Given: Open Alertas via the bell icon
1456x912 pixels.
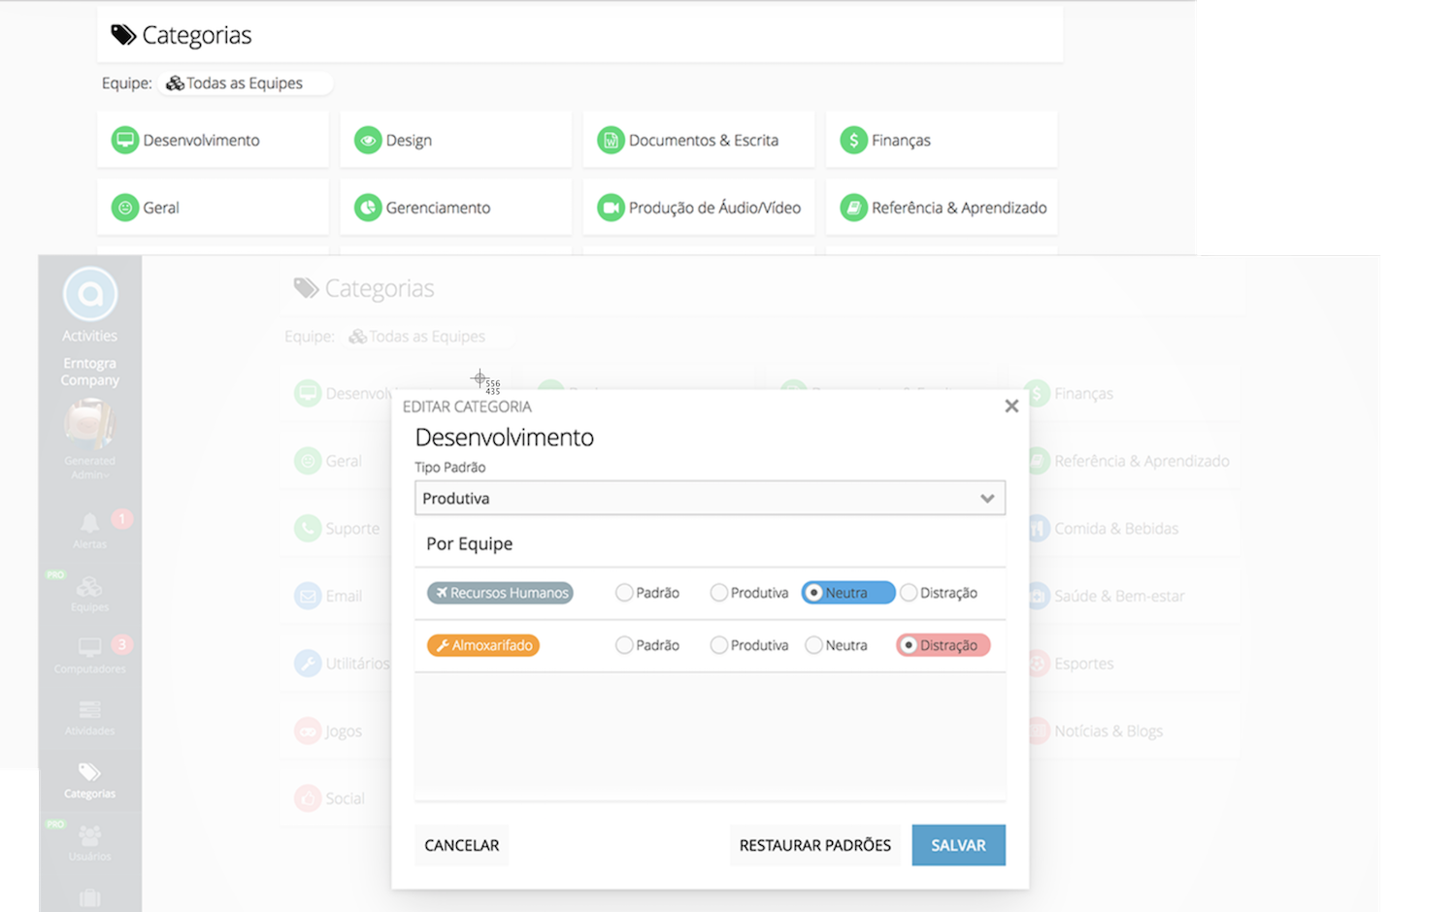Looking at the screenshot, I should (x=89, y=521).
